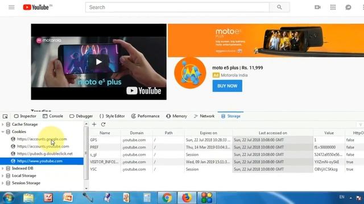Viewport: 364px width, 204px height.
Task: Switch to Firefox in the taskbar
Action: pyautogui.click(x=187, y=198)
